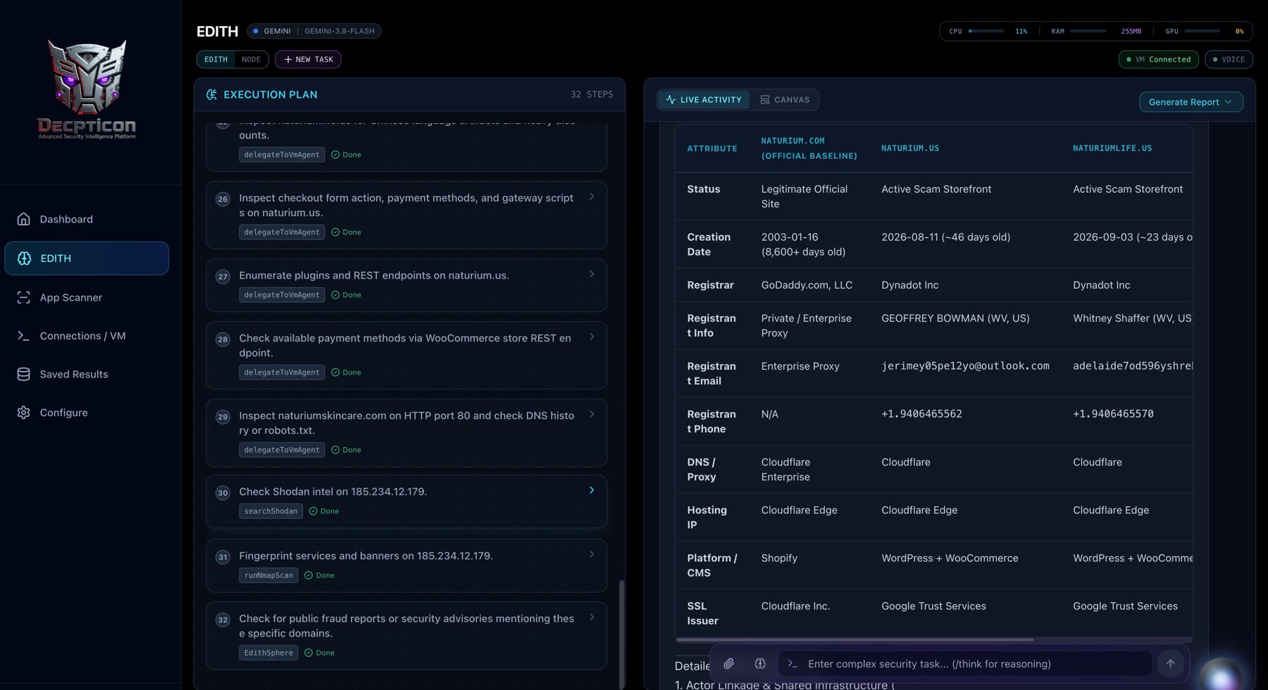Expand step 26 checkout form inspection
Image resolution: width=1268 pixels, height=690 pixels.
[x=592, y=196]
